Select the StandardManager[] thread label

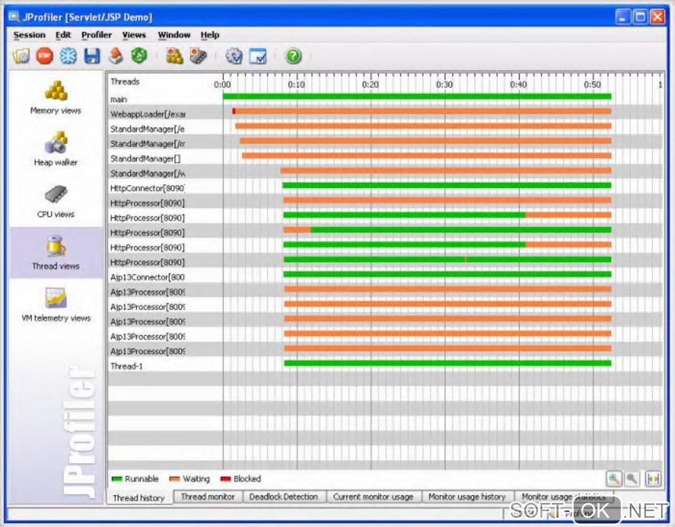pos(145,158)
